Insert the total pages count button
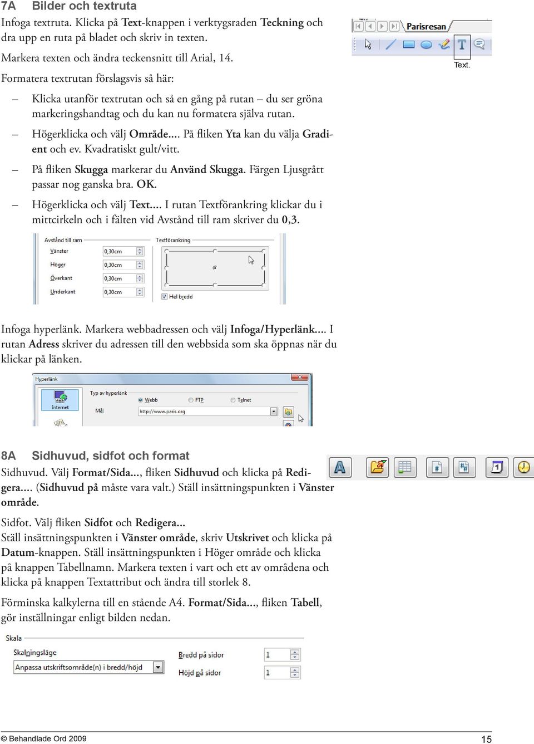The width and height of the screenshot is (534, 744). pos(464,467)
